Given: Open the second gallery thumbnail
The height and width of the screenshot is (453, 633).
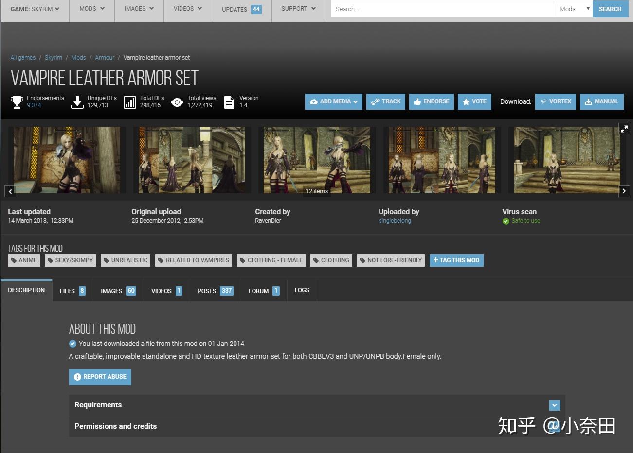Looking at the screenshot, I should click(192, 160).
